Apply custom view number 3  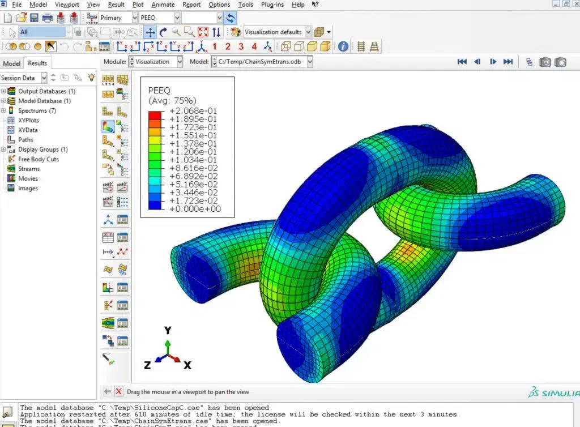[241, 46]
